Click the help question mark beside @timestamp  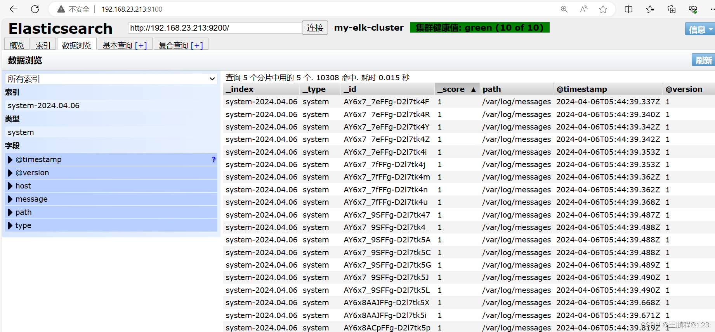(213, 159)
